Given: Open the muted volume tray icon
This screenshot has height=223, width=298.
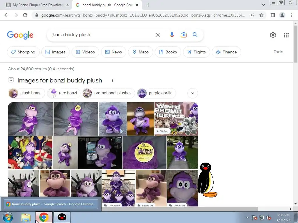Looking at the screenshot, I should [269, 217].
